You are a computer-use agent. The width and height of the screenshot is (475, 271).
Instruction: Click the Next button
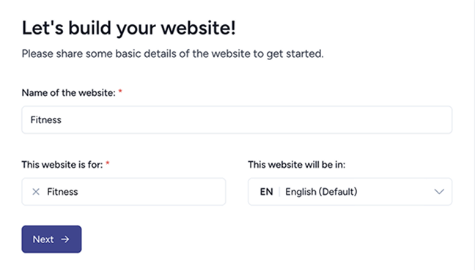point(51,240)
